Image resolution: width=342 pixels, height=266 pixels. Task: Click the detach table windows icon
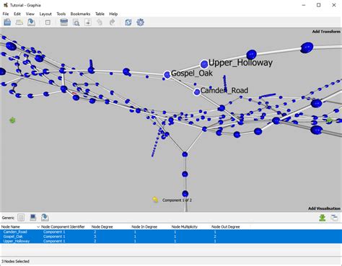tap(334, 218)
